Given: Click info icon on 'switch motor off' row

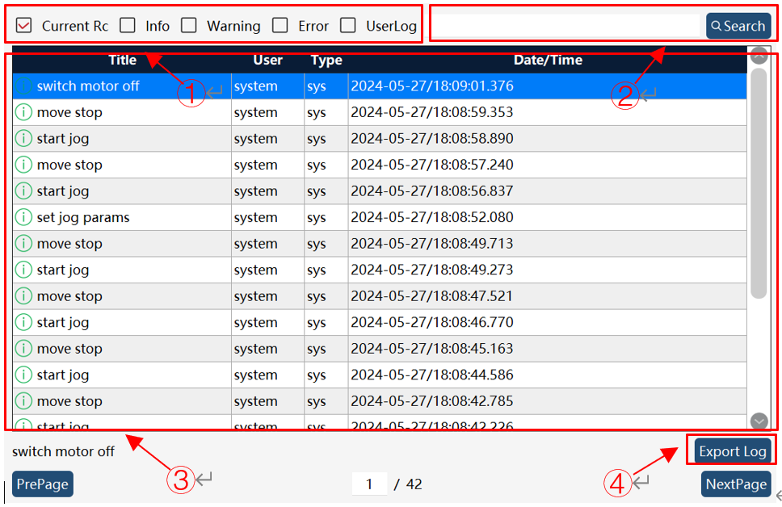Looking at the screenshot, I should coord(23,86).
